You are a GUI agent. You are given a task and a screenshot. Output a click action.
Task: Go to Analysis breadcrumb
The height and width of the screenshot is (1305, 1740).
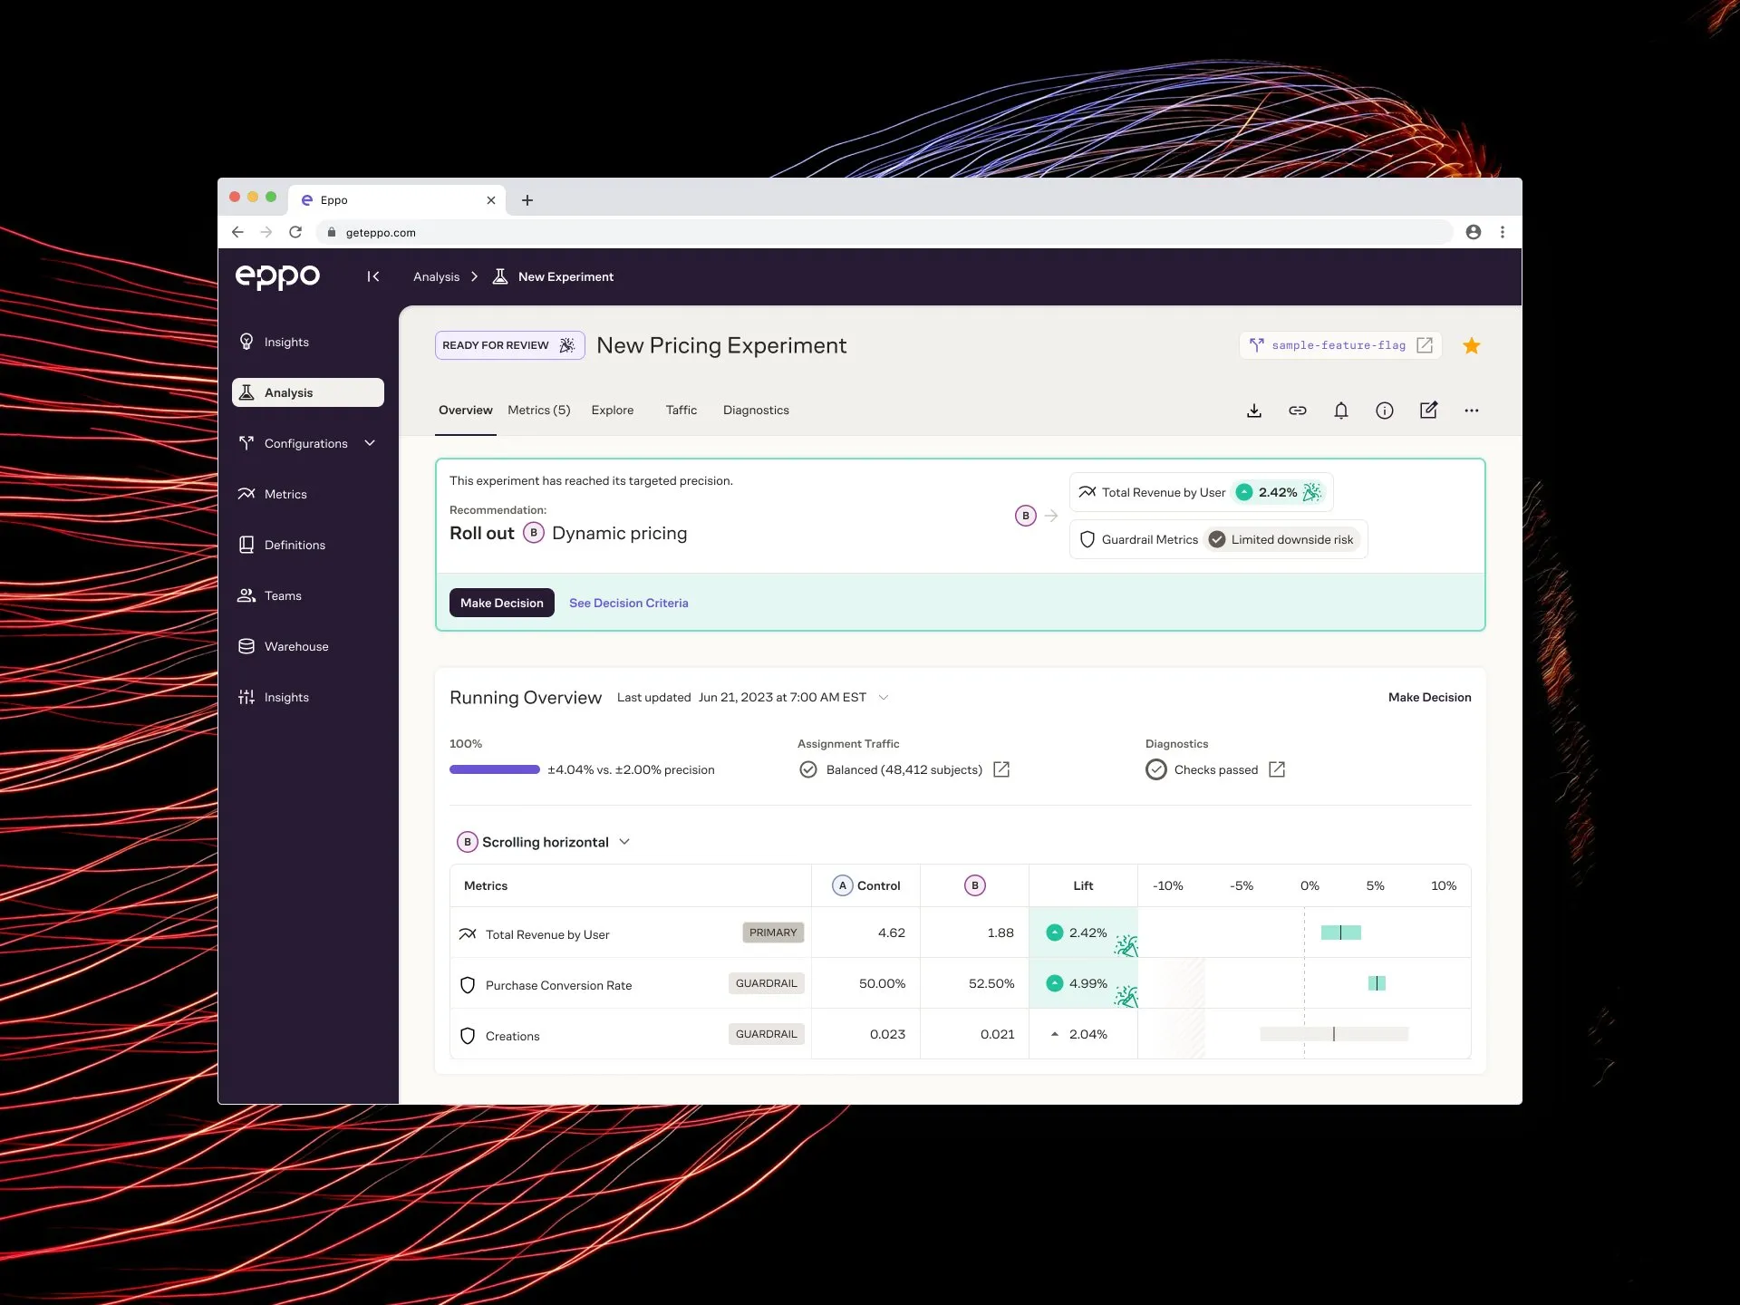point(436,276)
